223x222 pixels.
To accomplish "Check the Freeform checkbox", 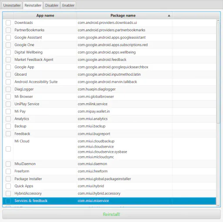I will pyautogui.click(x=8, y=172).
